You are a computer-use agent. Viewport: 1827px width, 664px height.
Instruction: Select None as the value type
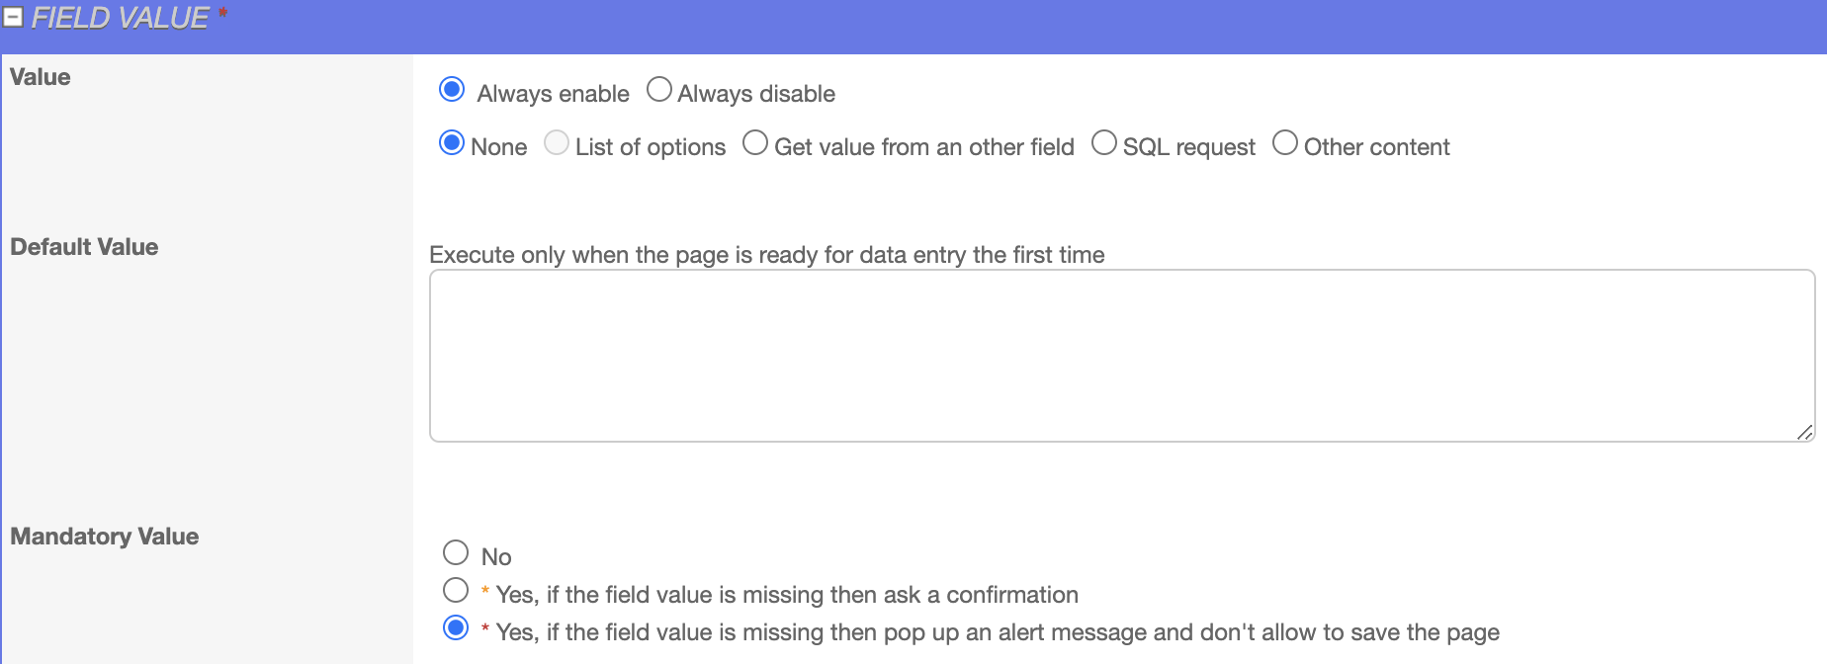452,143
